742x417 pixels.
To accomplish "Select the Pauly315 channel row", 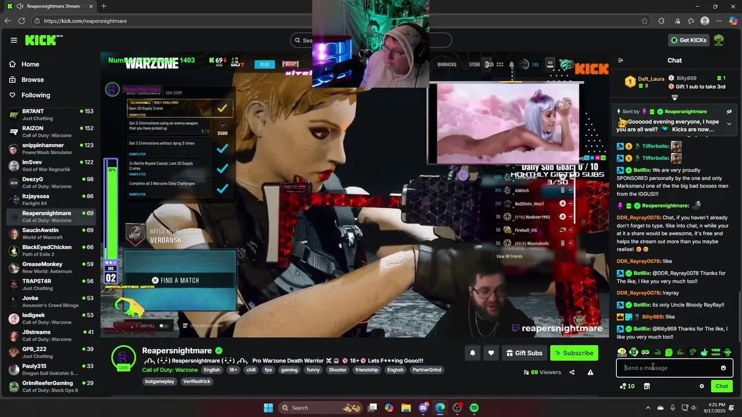I will point(51,369).
